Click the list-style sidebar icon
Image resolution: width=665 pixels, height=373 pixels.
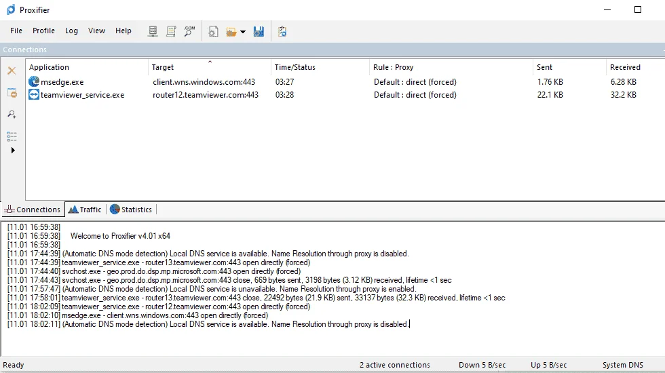point(12,136)
